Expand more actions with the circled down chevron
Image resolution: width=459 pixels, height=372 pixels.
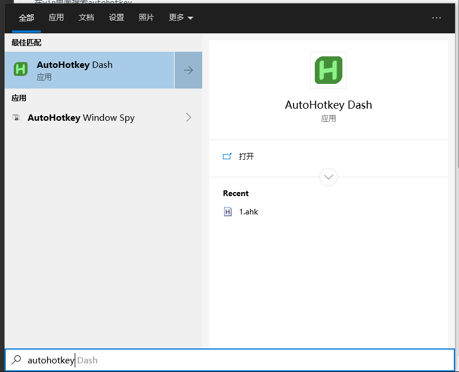tap(329, 177)
